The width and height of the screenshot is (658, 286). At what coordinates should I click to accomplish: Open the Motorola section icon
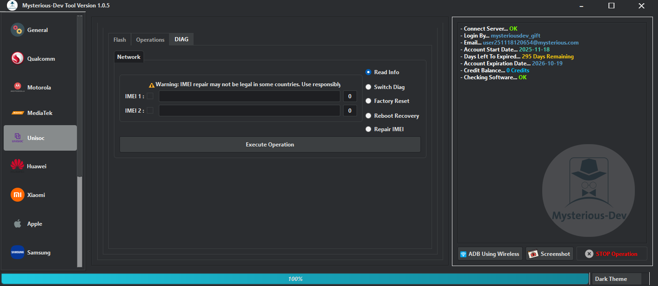click(17, 87)
